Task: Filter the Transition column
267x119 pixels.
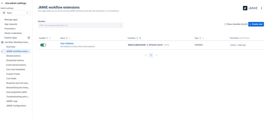Action: [137, 38]
